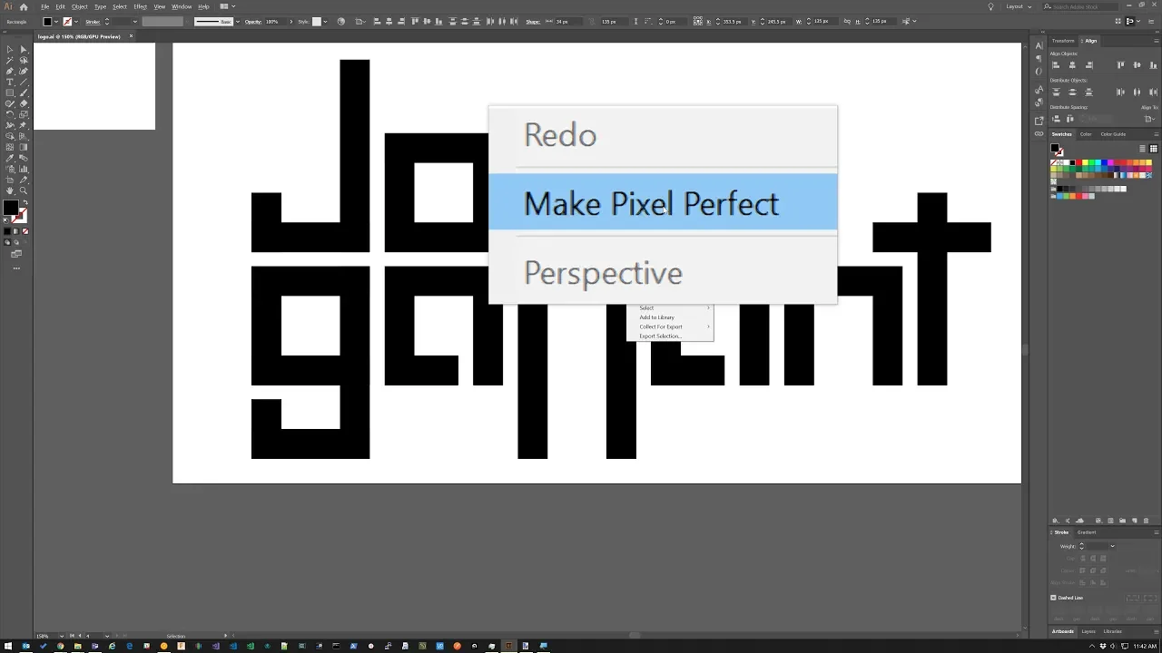Open the fill color dropdown in control bar
Image resolution: width=1162 pixels, height=653 pixels.
point(56,21)
